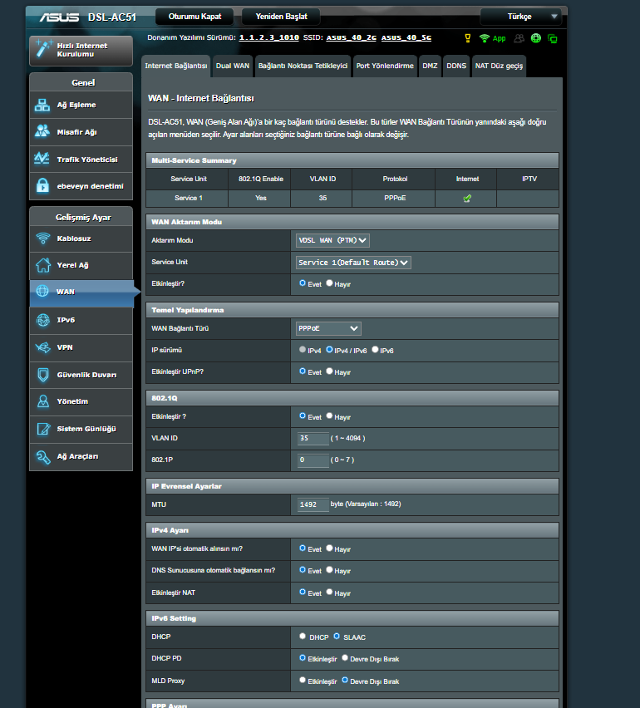The width and height of the screenshot is (640, 708).
Task: Click the ASUS logo
Action: pos(59,17)
